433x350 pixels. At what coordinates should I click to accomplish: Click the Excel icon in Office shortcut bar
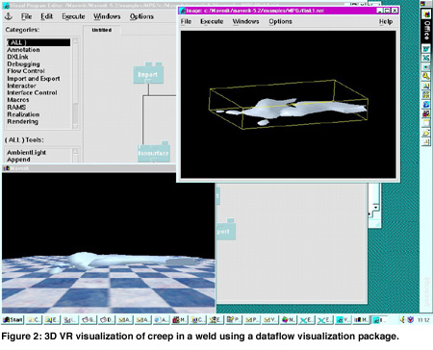(x=426, y=58)
